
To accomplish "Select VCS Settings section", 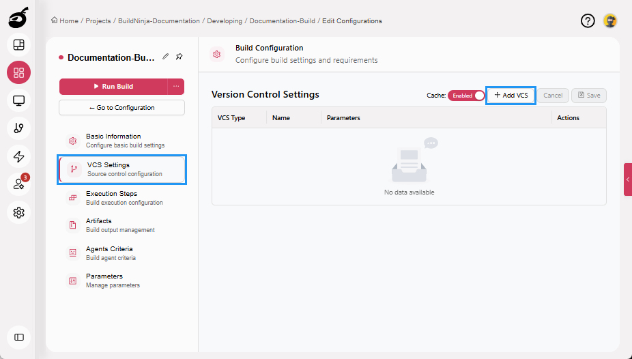I will (x=121, y=169).
